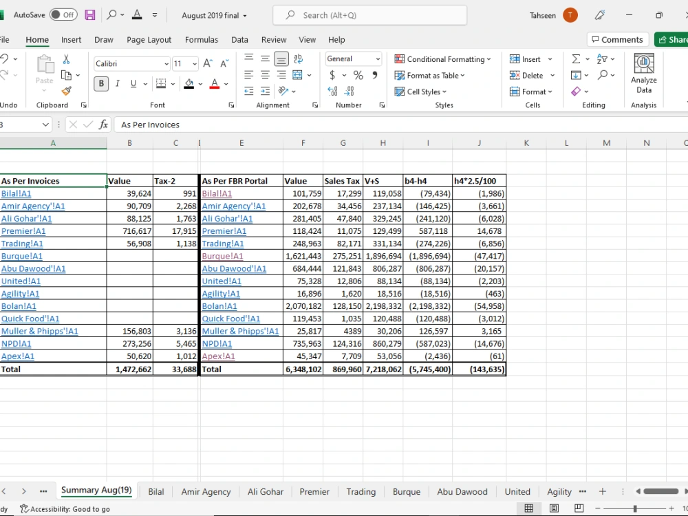
Task: Follow the Burque!A1 link in column A
Action: 22,256
